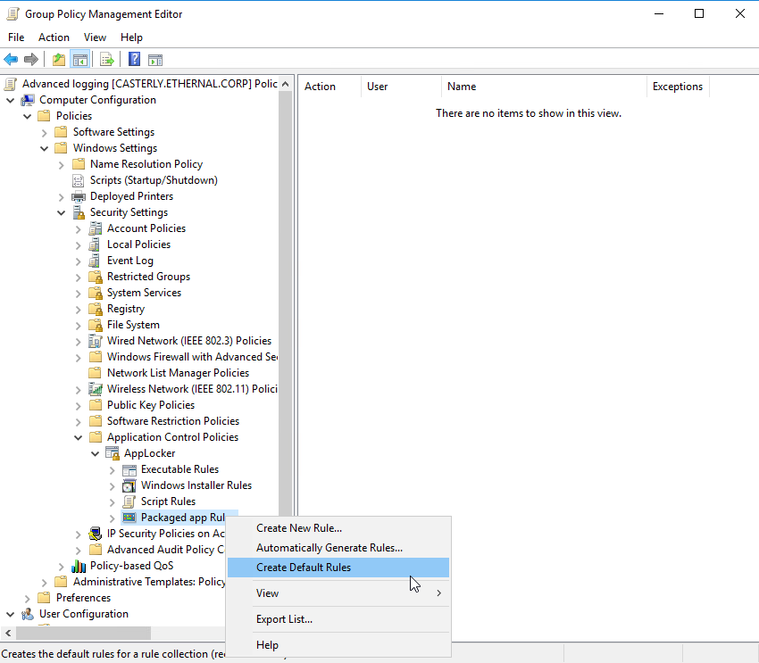This screenshot has height=663, width=759.
Task: Sort by the Action column header
Action: 329,87
